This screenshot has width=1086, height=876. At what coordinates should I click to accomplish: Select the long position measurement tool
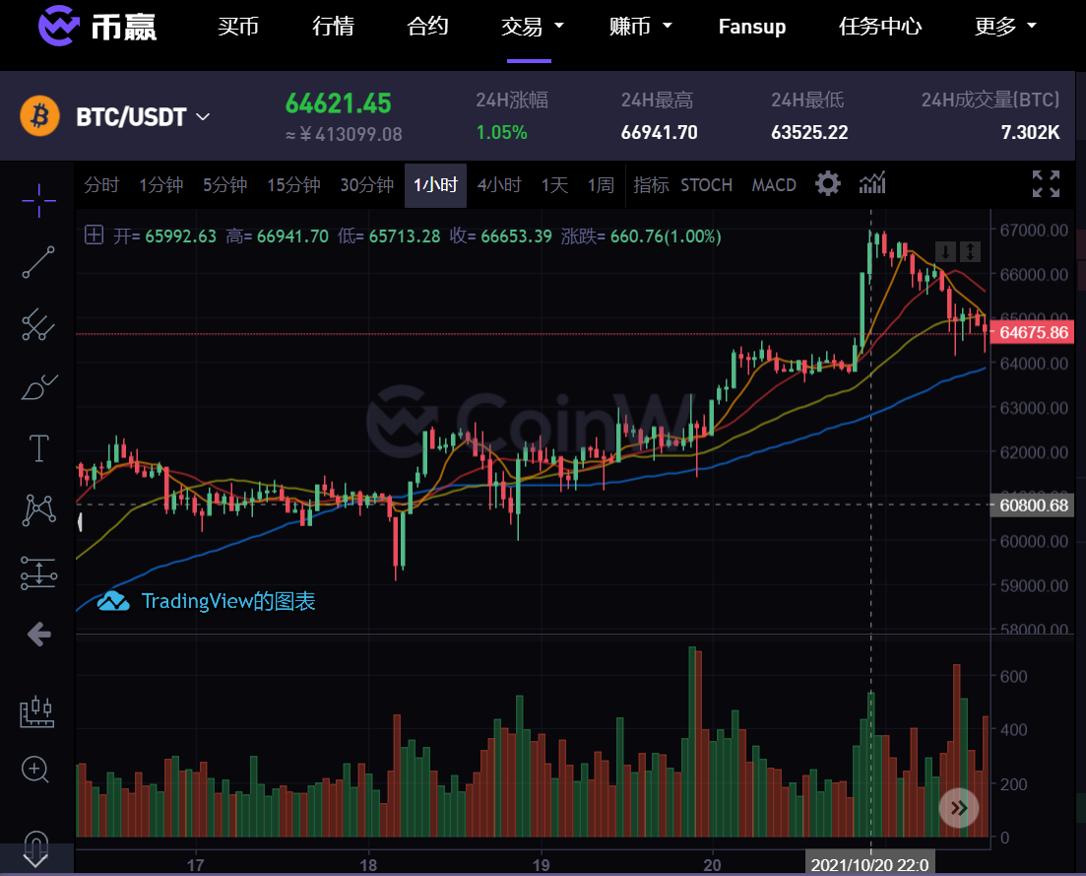tap(38, 573)
